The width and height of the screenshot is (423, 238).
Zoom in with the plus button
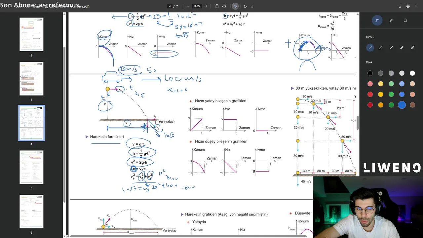pyautogui.click(x=206, y=6)
